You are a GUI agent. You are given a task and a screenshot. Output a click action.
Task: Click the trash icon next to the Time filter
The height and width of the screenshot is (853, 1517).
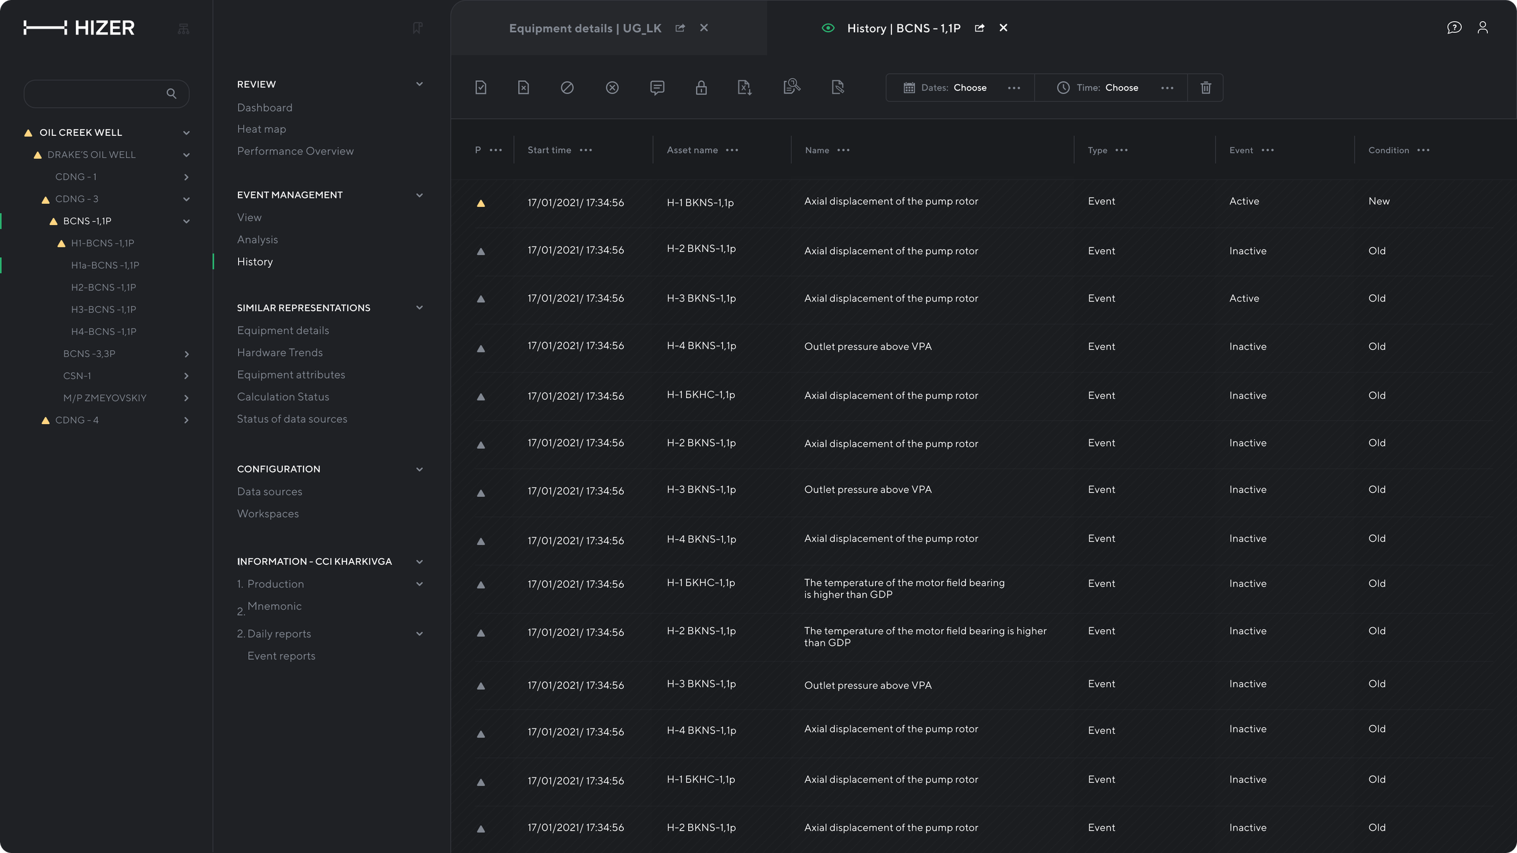tap(1206, 87)
